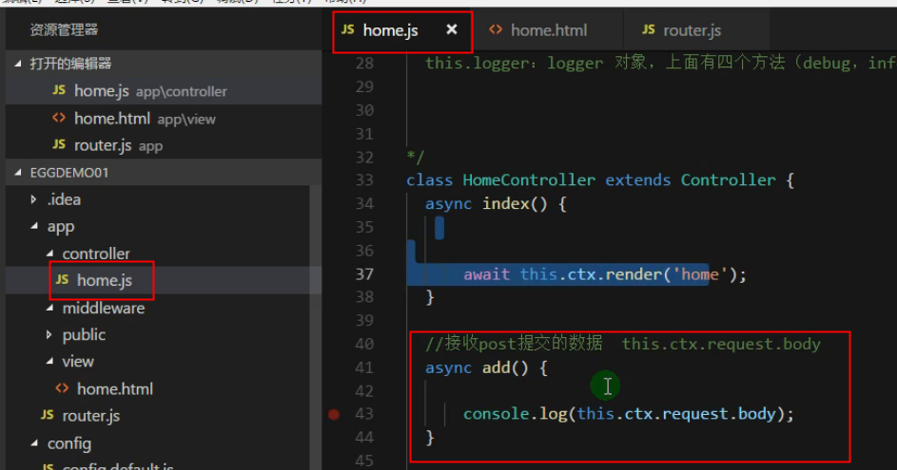Viewport: 897px width, 470px height.
Task: Switch to the home.js editor tab
Action: (402, 30)
